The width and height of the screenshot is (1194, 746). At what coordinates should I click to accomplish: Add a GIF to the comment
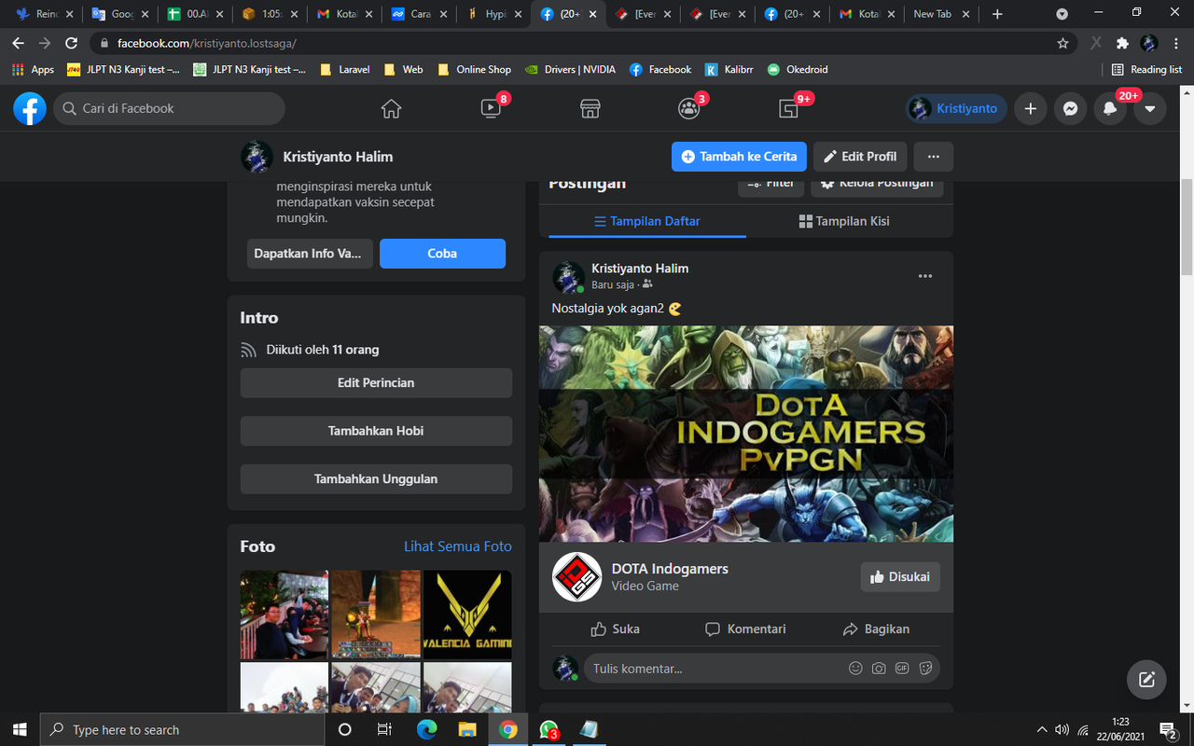pyautogui.click(x=902, y=669)
